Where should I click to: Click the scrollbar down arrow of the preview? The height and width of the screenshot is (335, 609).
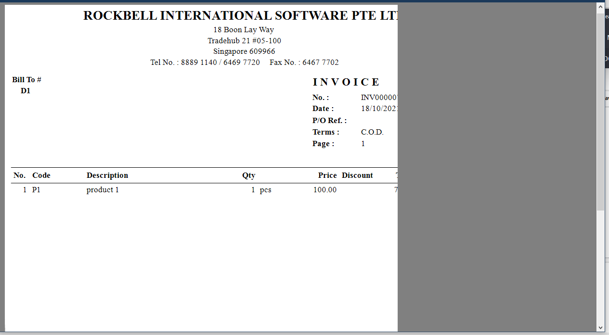tap(600, 327)
